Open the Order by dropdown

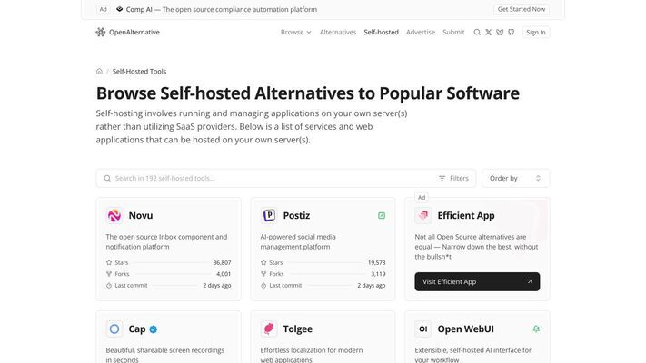pyautogui.click(x=515, y=178)
